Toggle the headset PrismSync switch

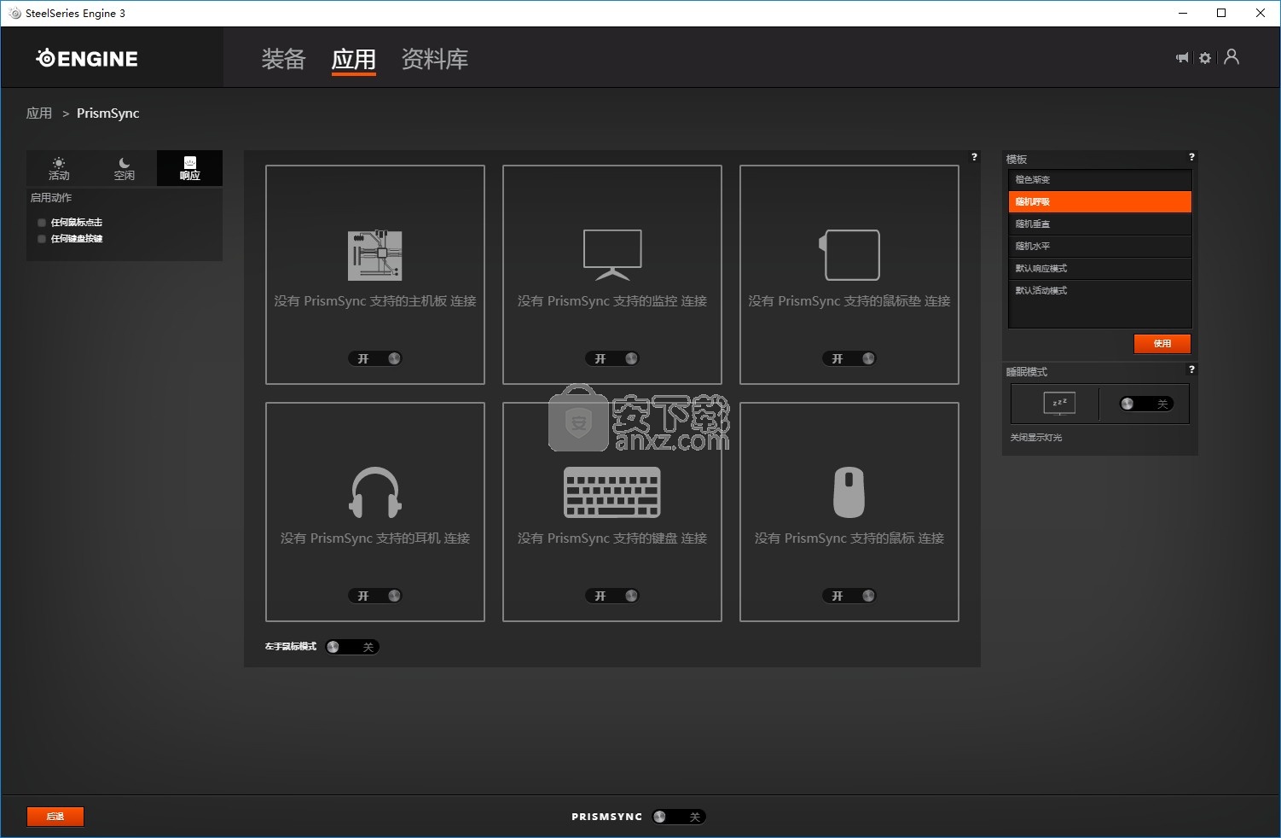[375, 596]
